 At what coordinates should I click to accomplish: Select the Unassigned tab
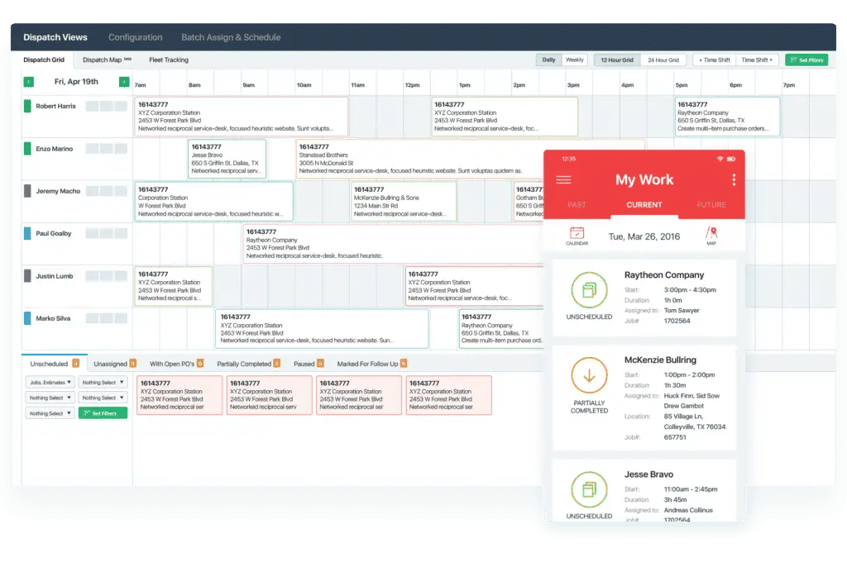point(114,364)
